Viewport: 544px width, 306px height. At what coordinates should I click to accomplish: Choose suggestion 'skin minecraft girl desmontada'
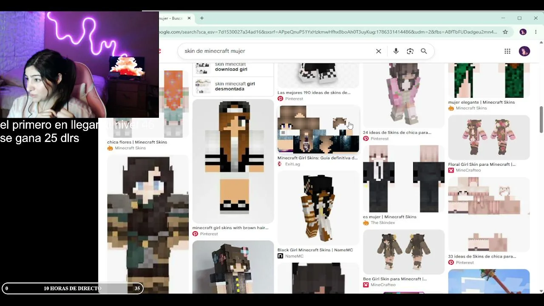(233, 86)
